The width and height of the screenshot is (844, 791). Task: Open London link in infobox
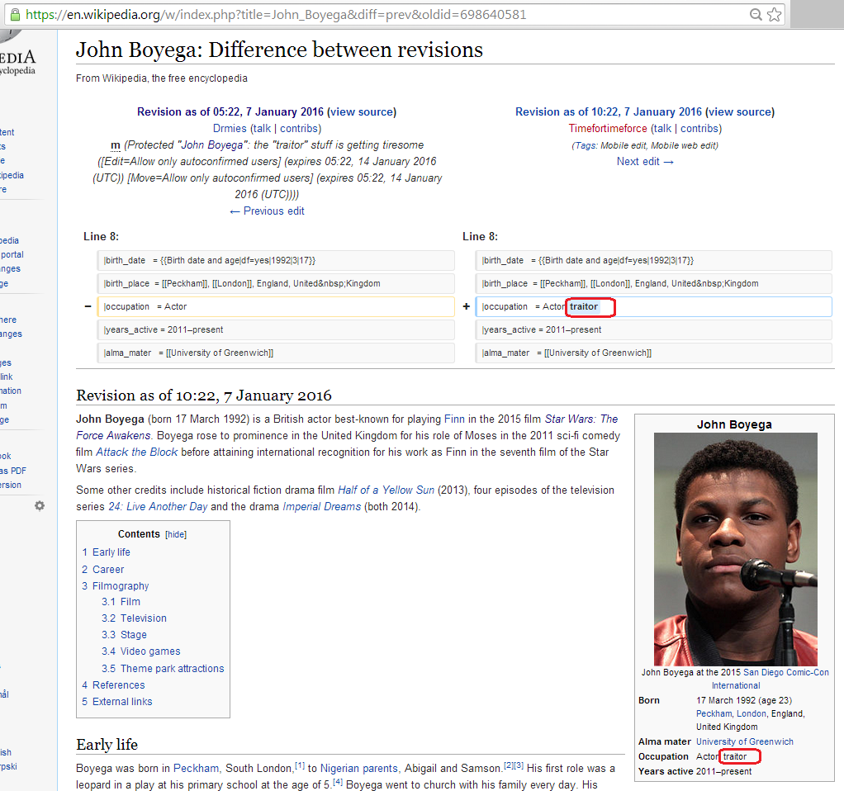[x=752, y=713]
